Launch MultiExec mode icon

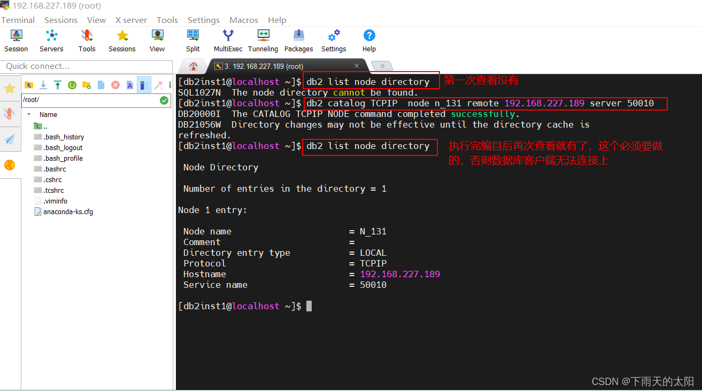(x=228, y=41)
